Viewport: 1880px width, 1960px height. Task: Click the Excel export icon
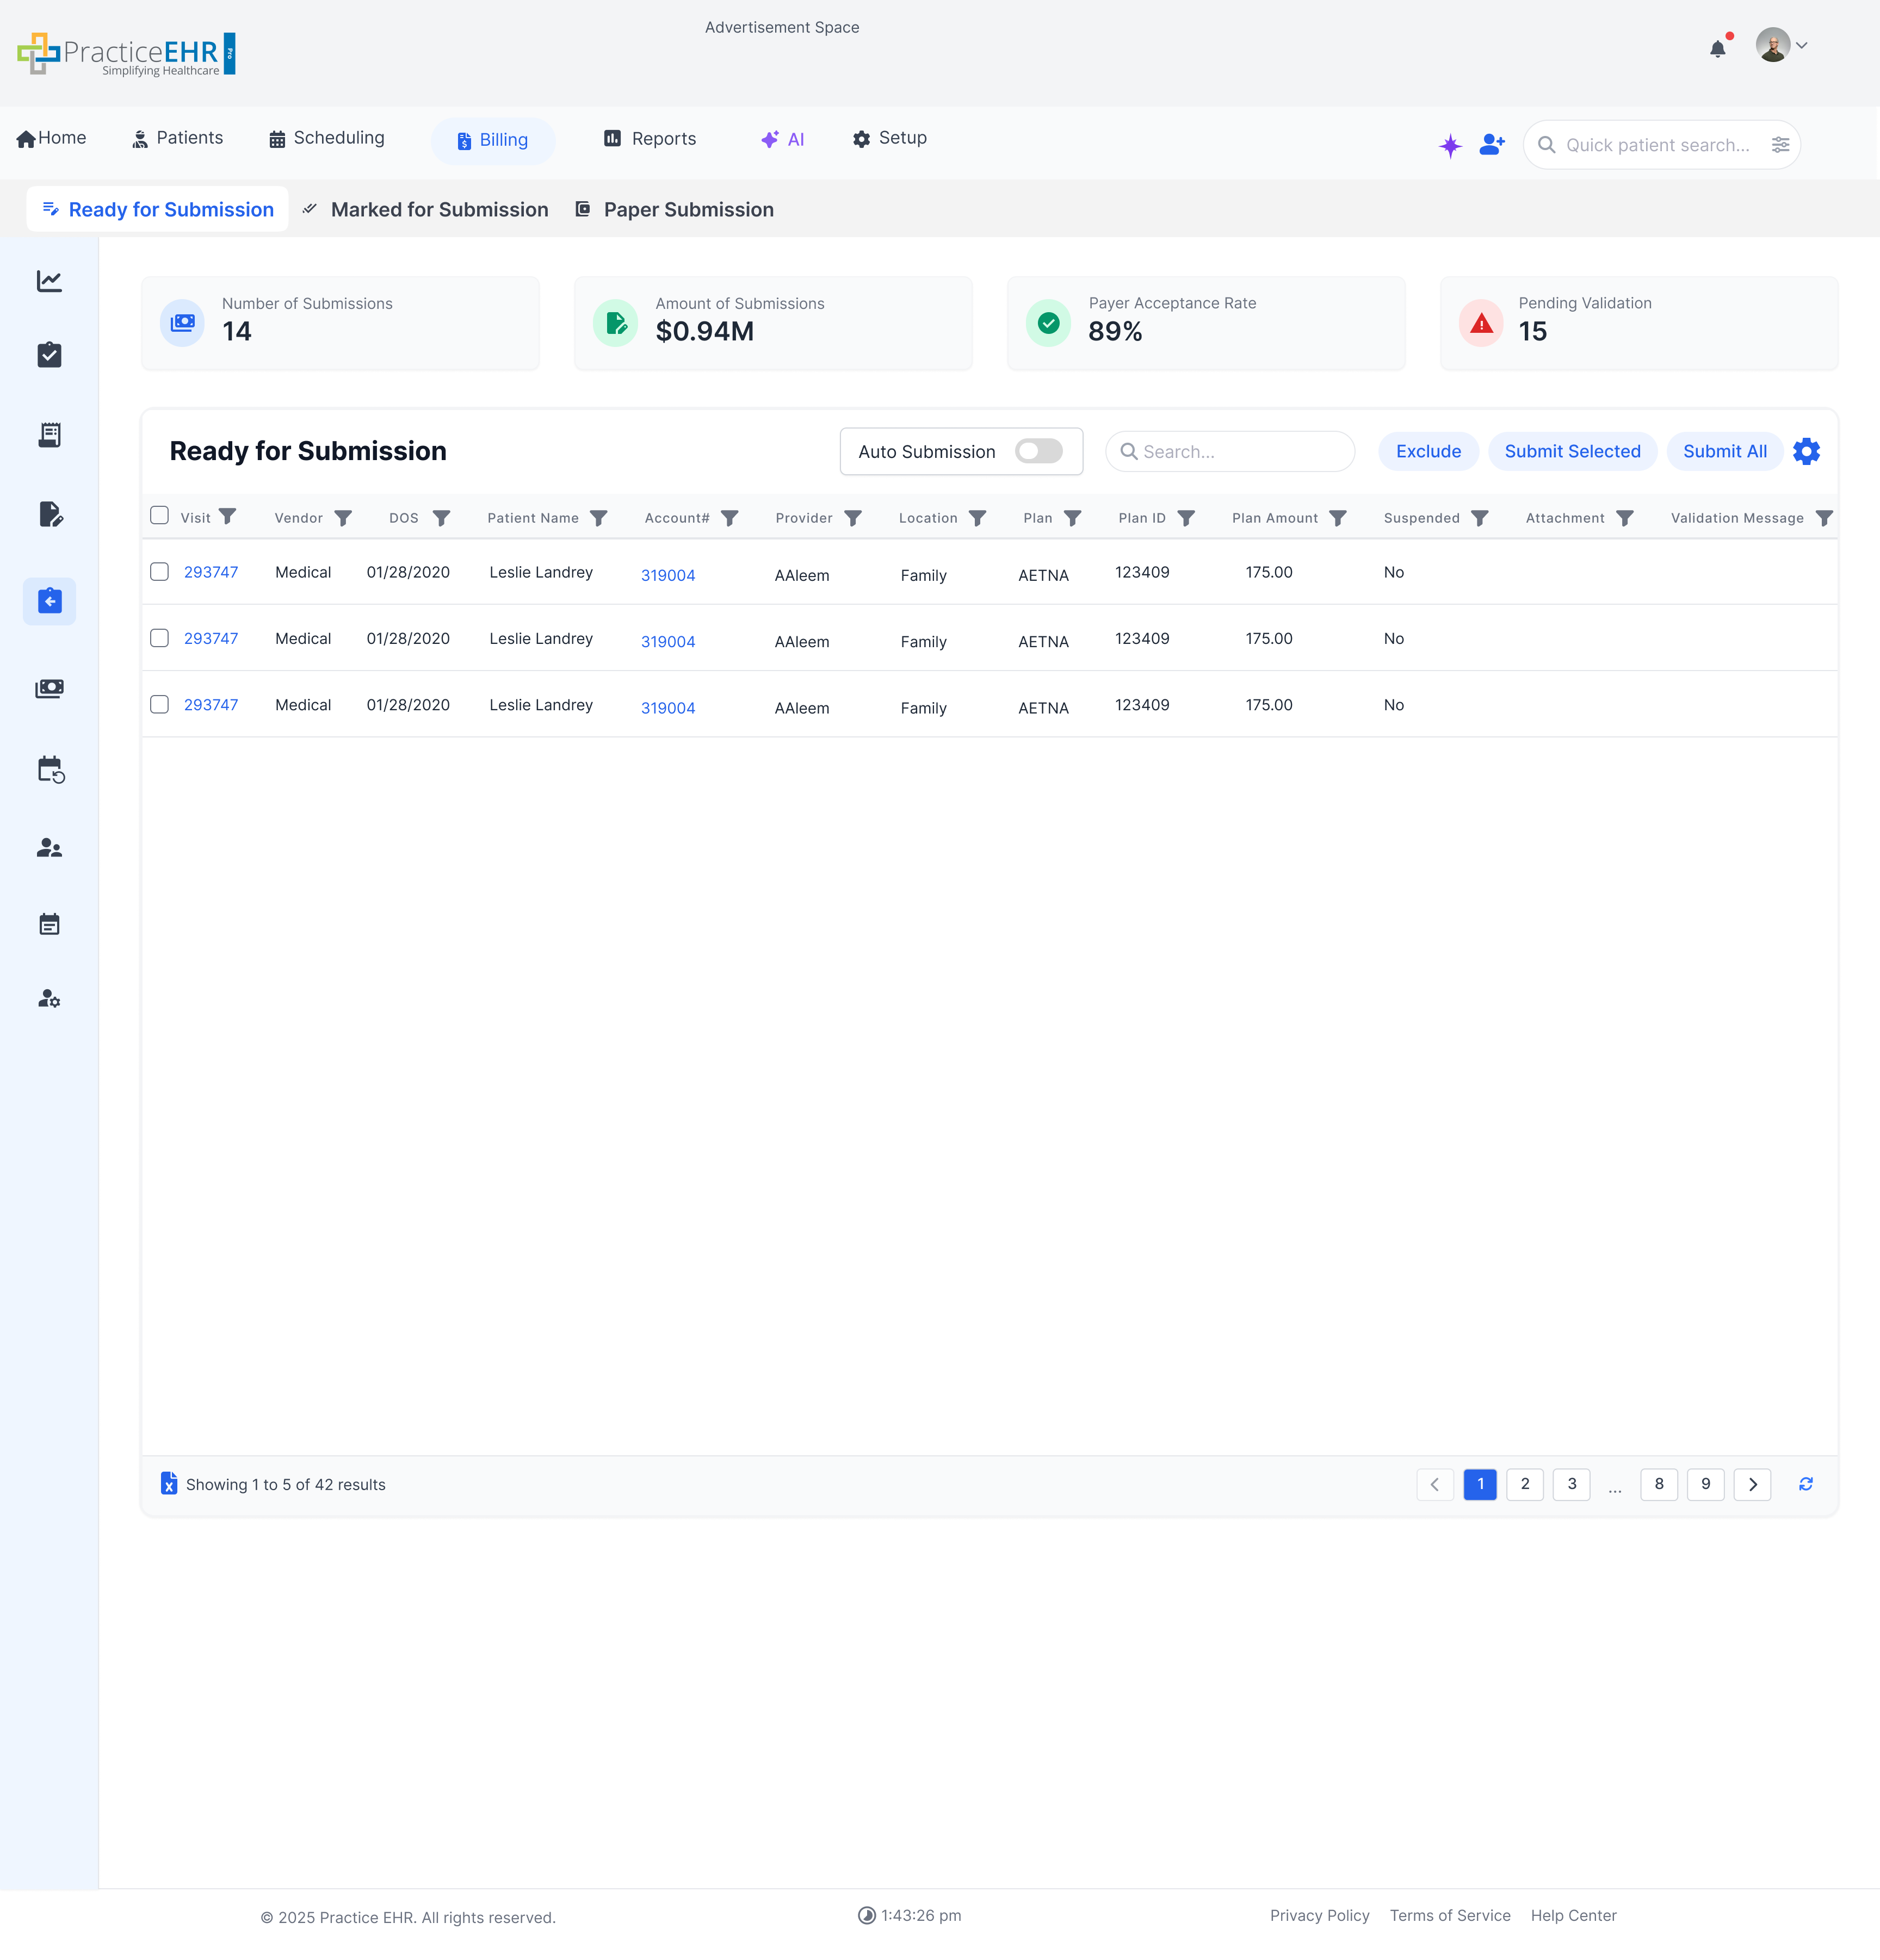(x=169, y=1484)
